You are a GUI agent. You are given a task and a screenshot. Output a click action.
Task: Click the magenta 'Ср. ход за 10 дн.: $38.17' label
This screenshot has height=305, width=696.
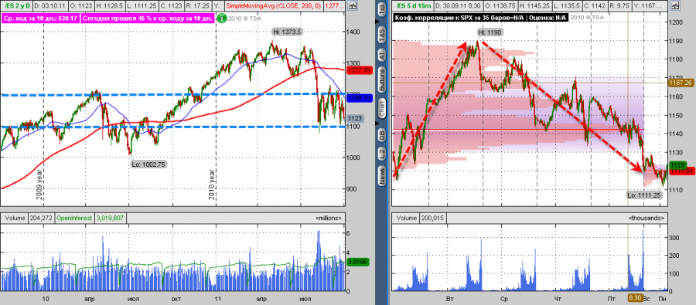(x=41, y=19)
